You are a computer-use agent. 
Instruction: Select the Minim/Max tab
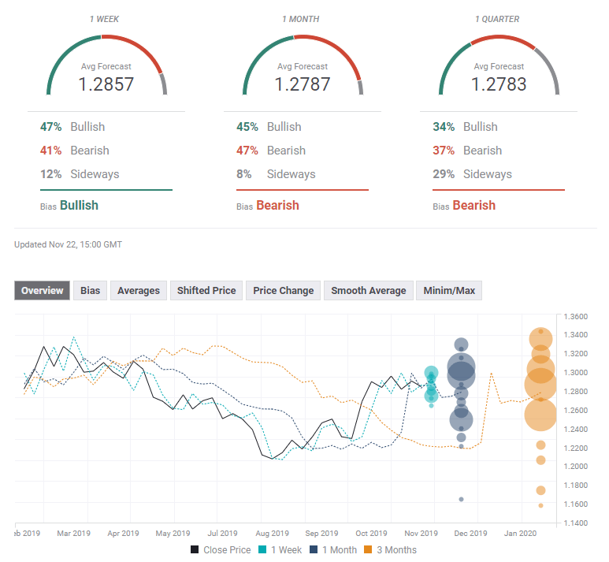coord(448,291)
